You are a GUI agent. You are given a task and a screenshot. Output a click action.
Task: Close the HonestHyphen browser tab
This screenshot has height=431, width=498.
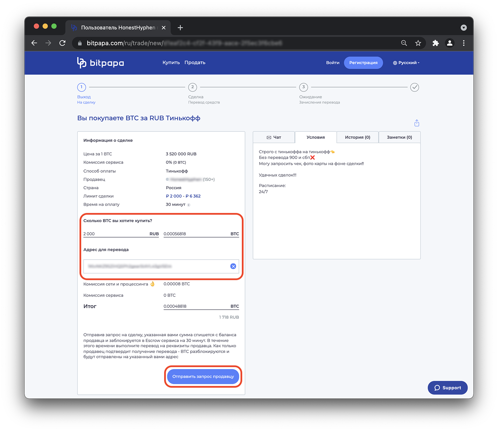click(164, 28)
